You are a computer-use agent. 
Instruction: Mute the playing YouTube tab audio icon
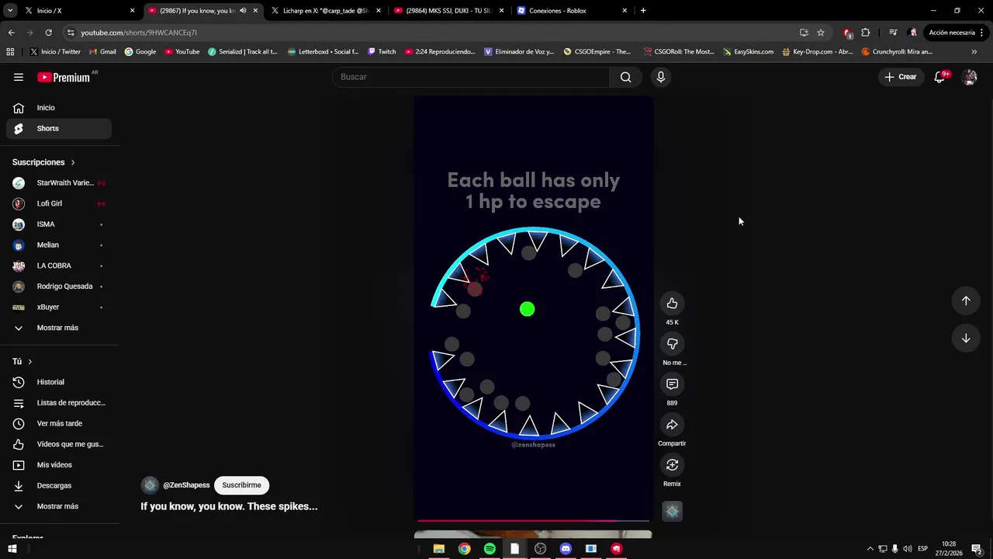point(243,11)
